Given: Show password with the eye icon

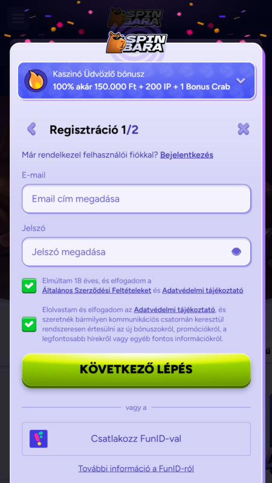Looking at the screenshot, I should coord(236,252).
